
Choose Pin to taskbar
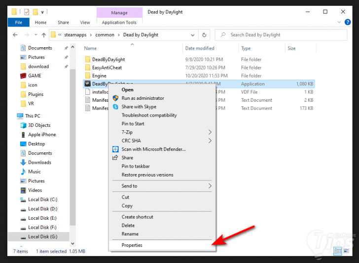[162, 166]
